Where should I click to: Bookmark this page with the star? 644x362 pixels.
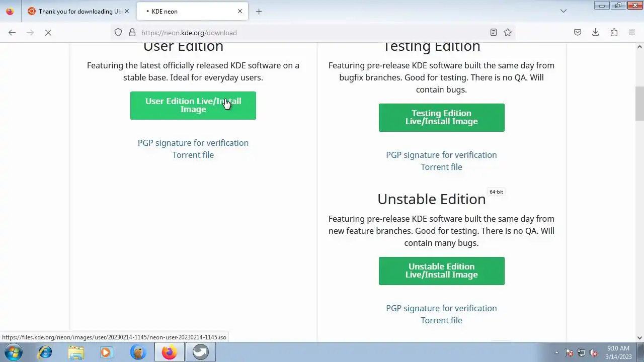(508, 33)
